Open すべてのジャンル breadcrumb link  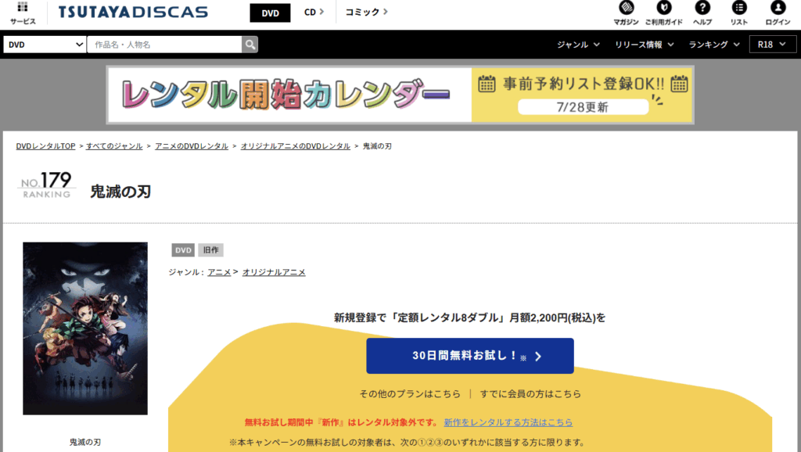click(x=114, y=146)
